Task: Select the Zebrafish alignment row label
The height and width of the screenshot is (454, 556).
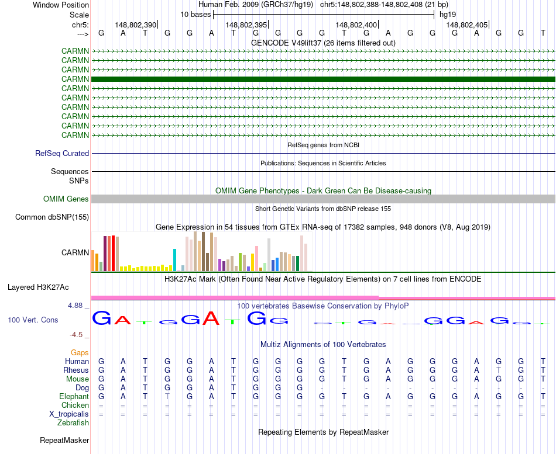Action: (73, 423)
